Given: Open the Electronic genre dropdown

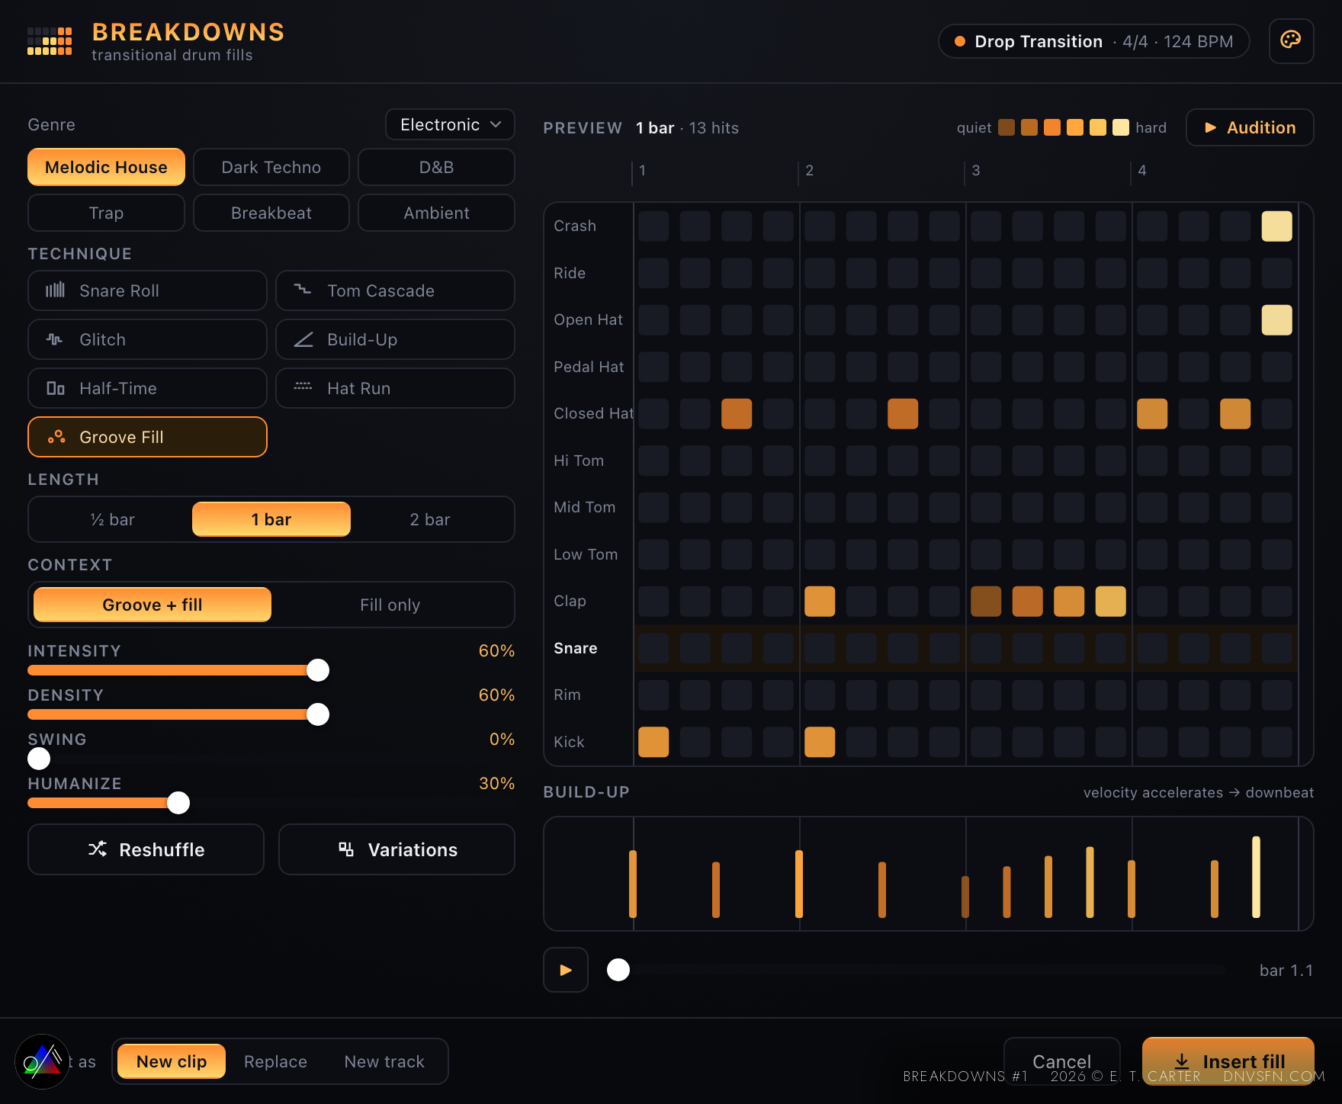Looking at the screenshot, I should click(x=450, y=124).
